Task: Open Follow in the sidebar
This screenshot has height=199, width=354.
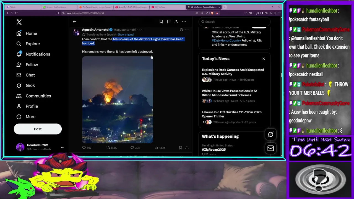Action: (27, 65)
